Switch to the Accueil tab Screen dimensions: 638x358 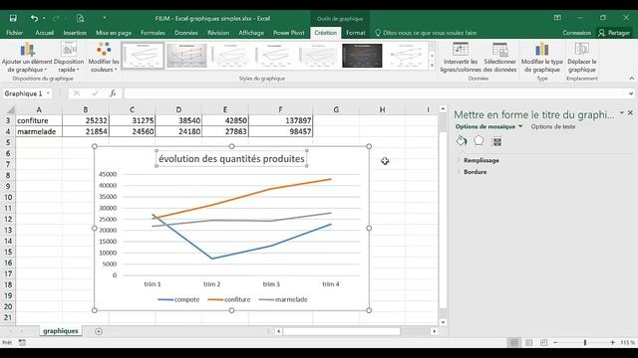point(44,33)
